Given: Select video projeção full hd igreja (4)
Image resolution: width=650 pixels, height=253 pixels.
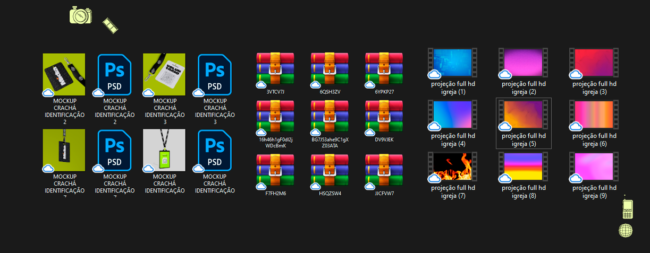Looking at the screenshot, I should tap(452, 115).
